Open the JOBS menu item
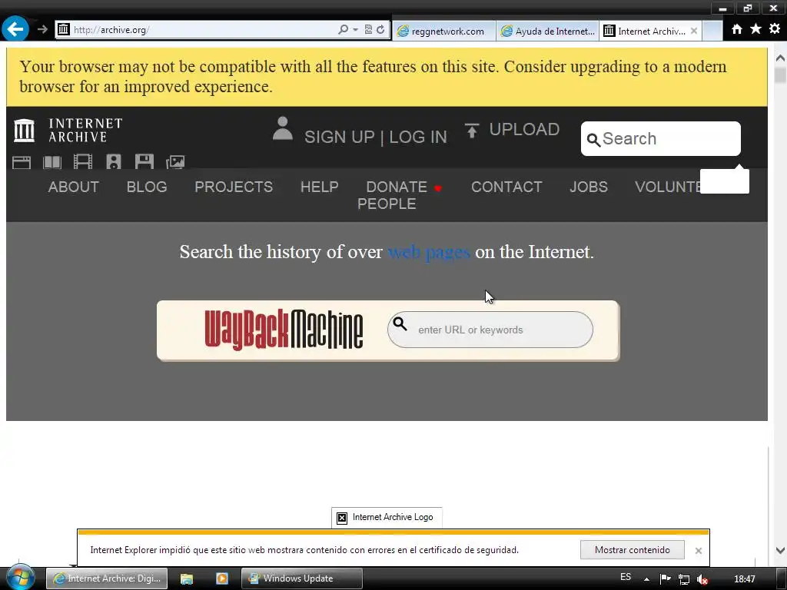 [x=588, y=187]
